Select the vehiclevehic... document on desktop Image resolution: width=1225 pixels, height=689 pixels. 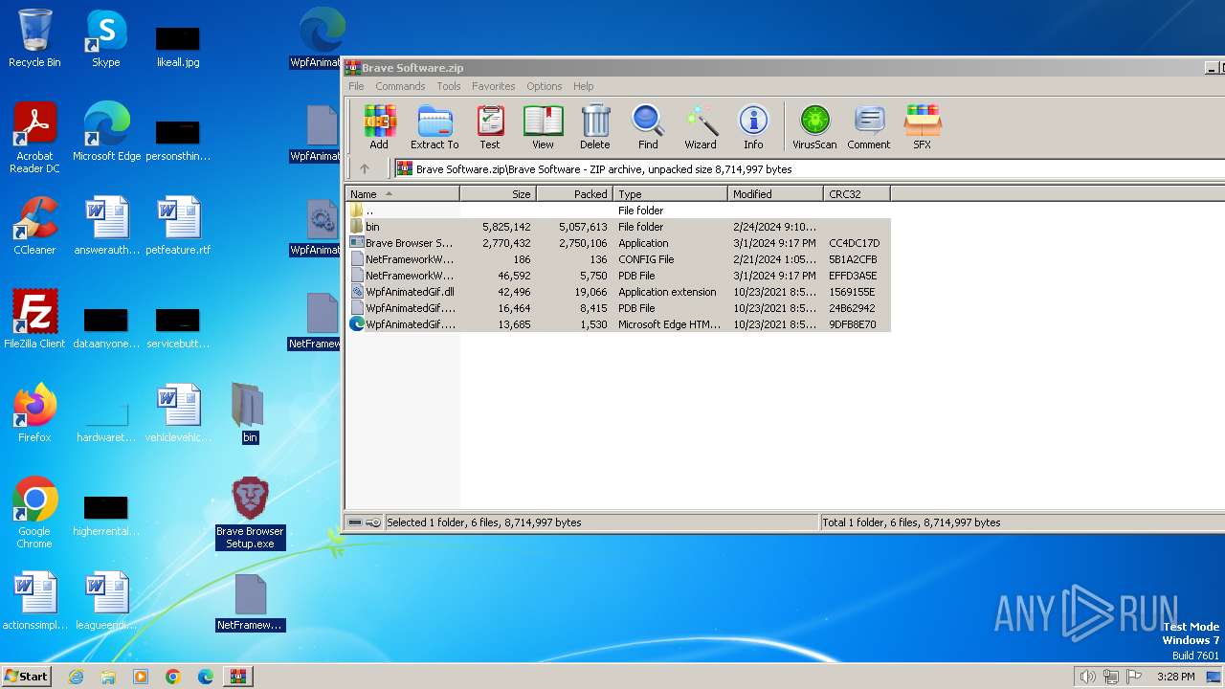[x=178, y=413]
